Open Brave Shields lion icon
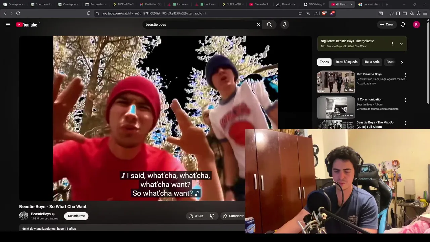 324,13
